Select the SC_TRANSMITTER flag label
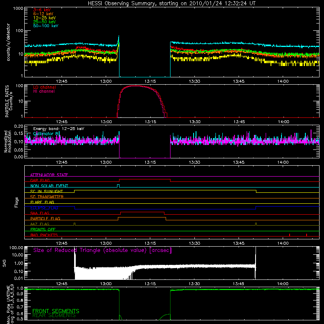 coord(47,196)
